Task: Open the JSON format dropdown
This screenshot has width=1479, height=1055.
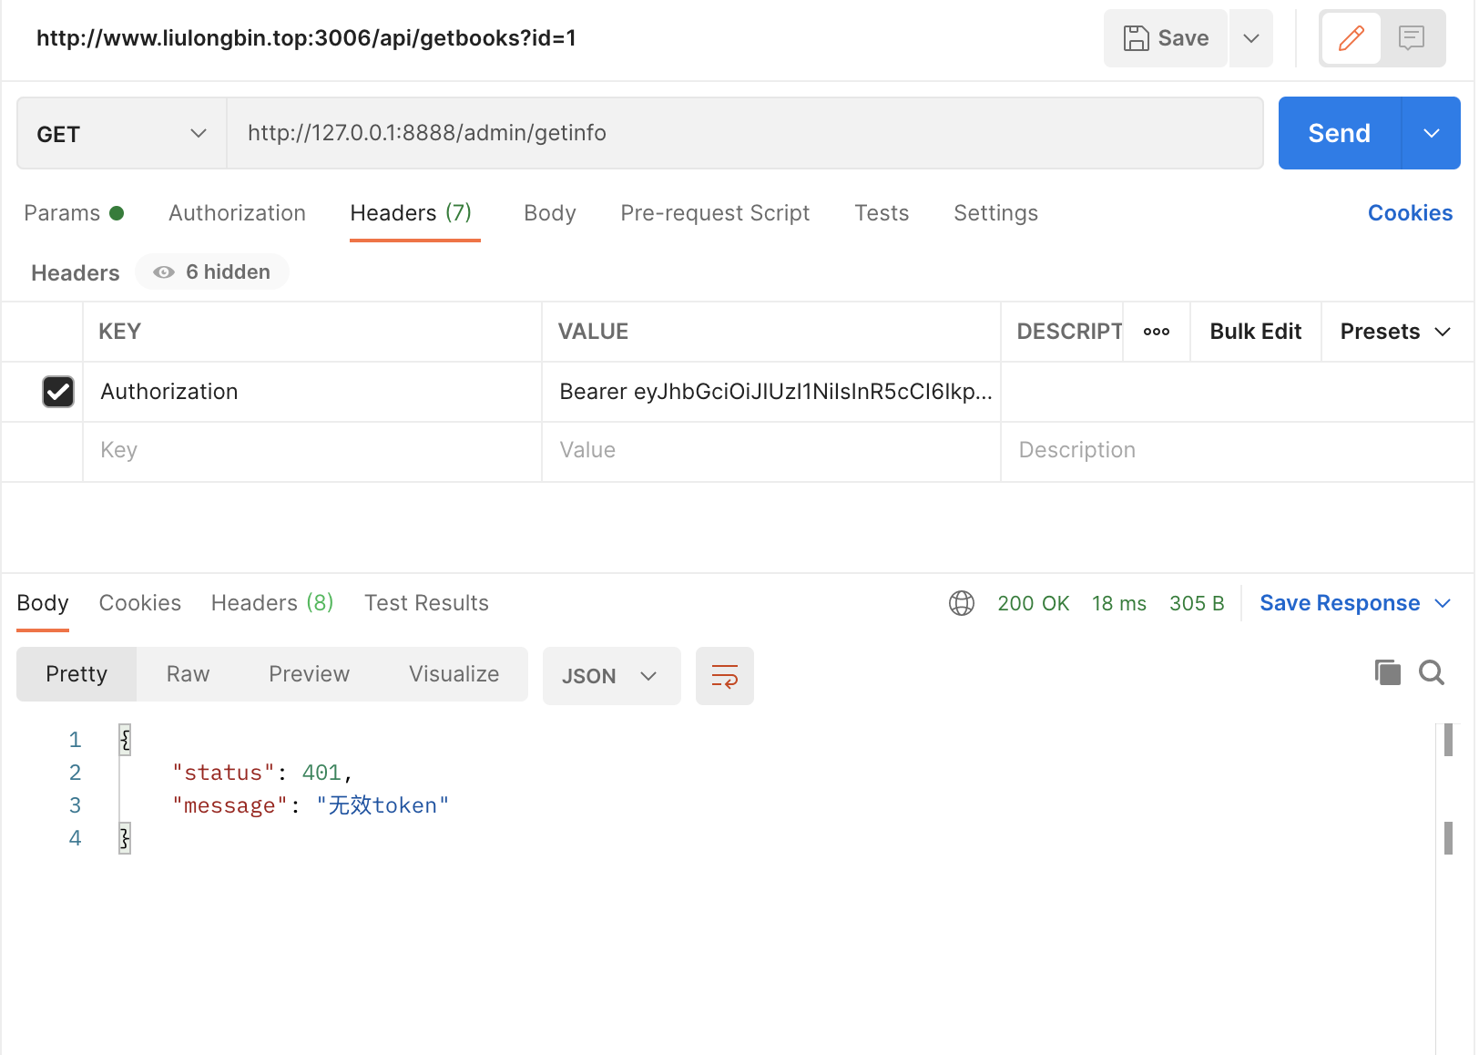Action: [x=610, y=676]
